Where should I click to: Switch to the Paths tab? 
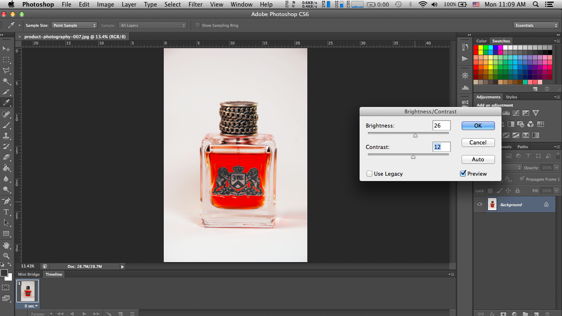click(x=523, y=146)
